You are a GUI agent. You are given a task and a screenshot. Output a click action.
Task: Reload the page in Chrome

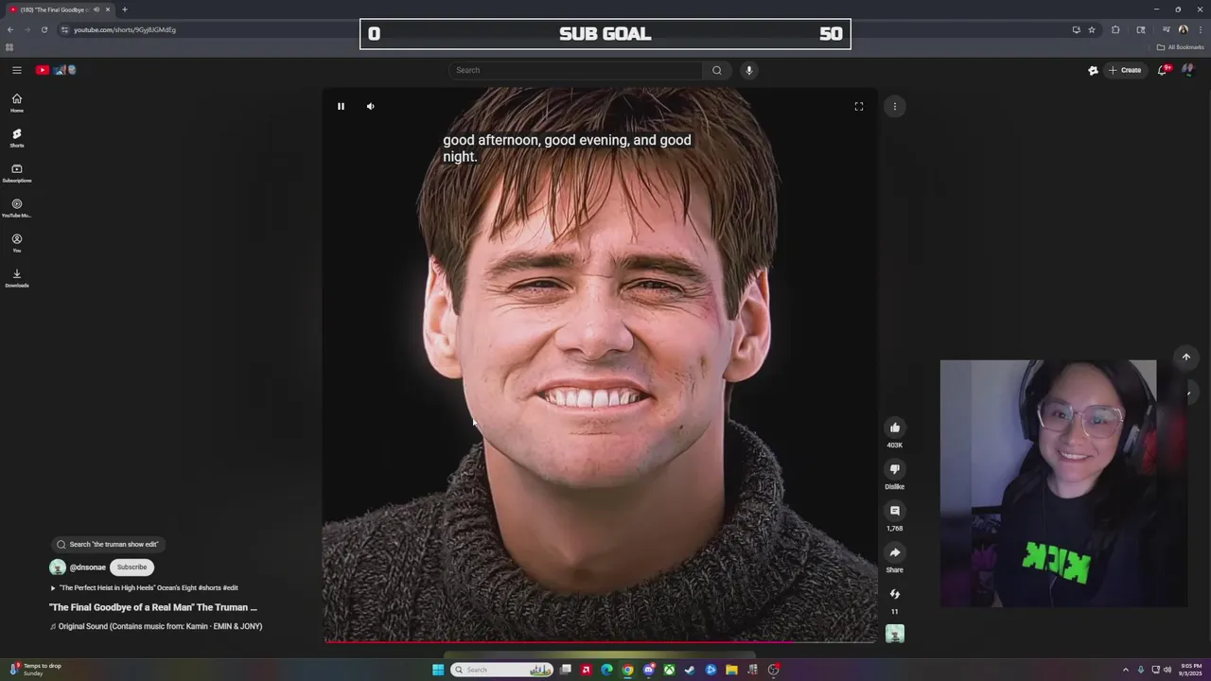click(44, 29)
